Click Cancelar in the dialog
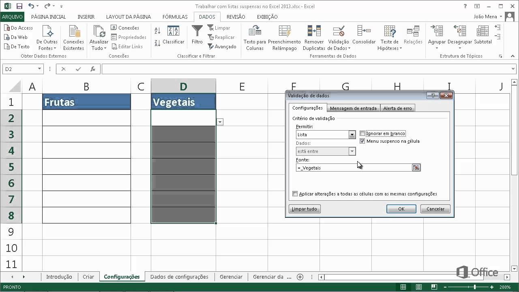 point(435,209)
